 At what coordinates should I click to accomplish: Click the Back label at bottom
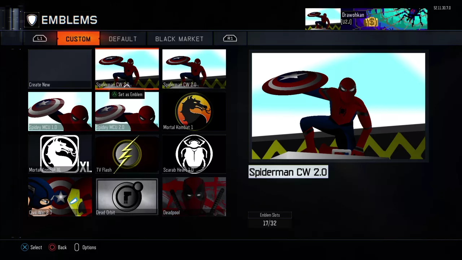[62, 247]
